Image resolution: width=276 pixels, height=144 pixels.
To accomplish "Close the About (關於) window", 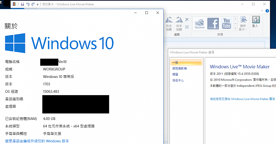I will tap(158, 13).
